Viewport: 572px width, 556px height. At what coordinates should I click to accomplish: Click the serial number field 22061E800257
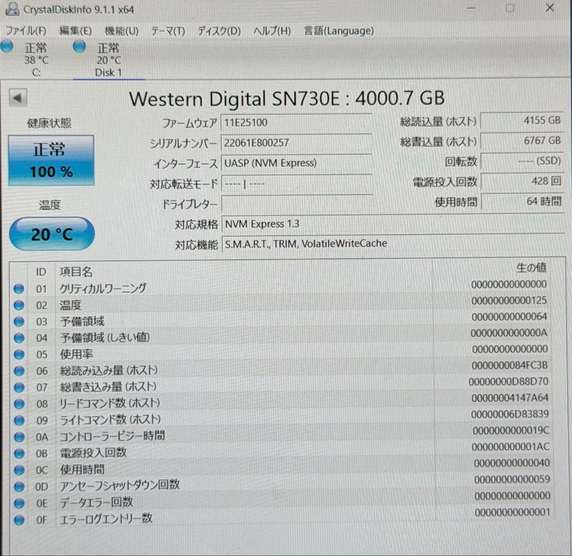(296, 143)
